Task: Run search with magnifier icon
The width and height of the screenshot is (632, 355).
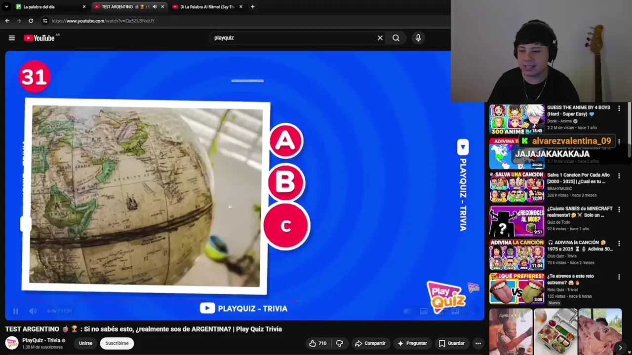Action: pos(396,38)
